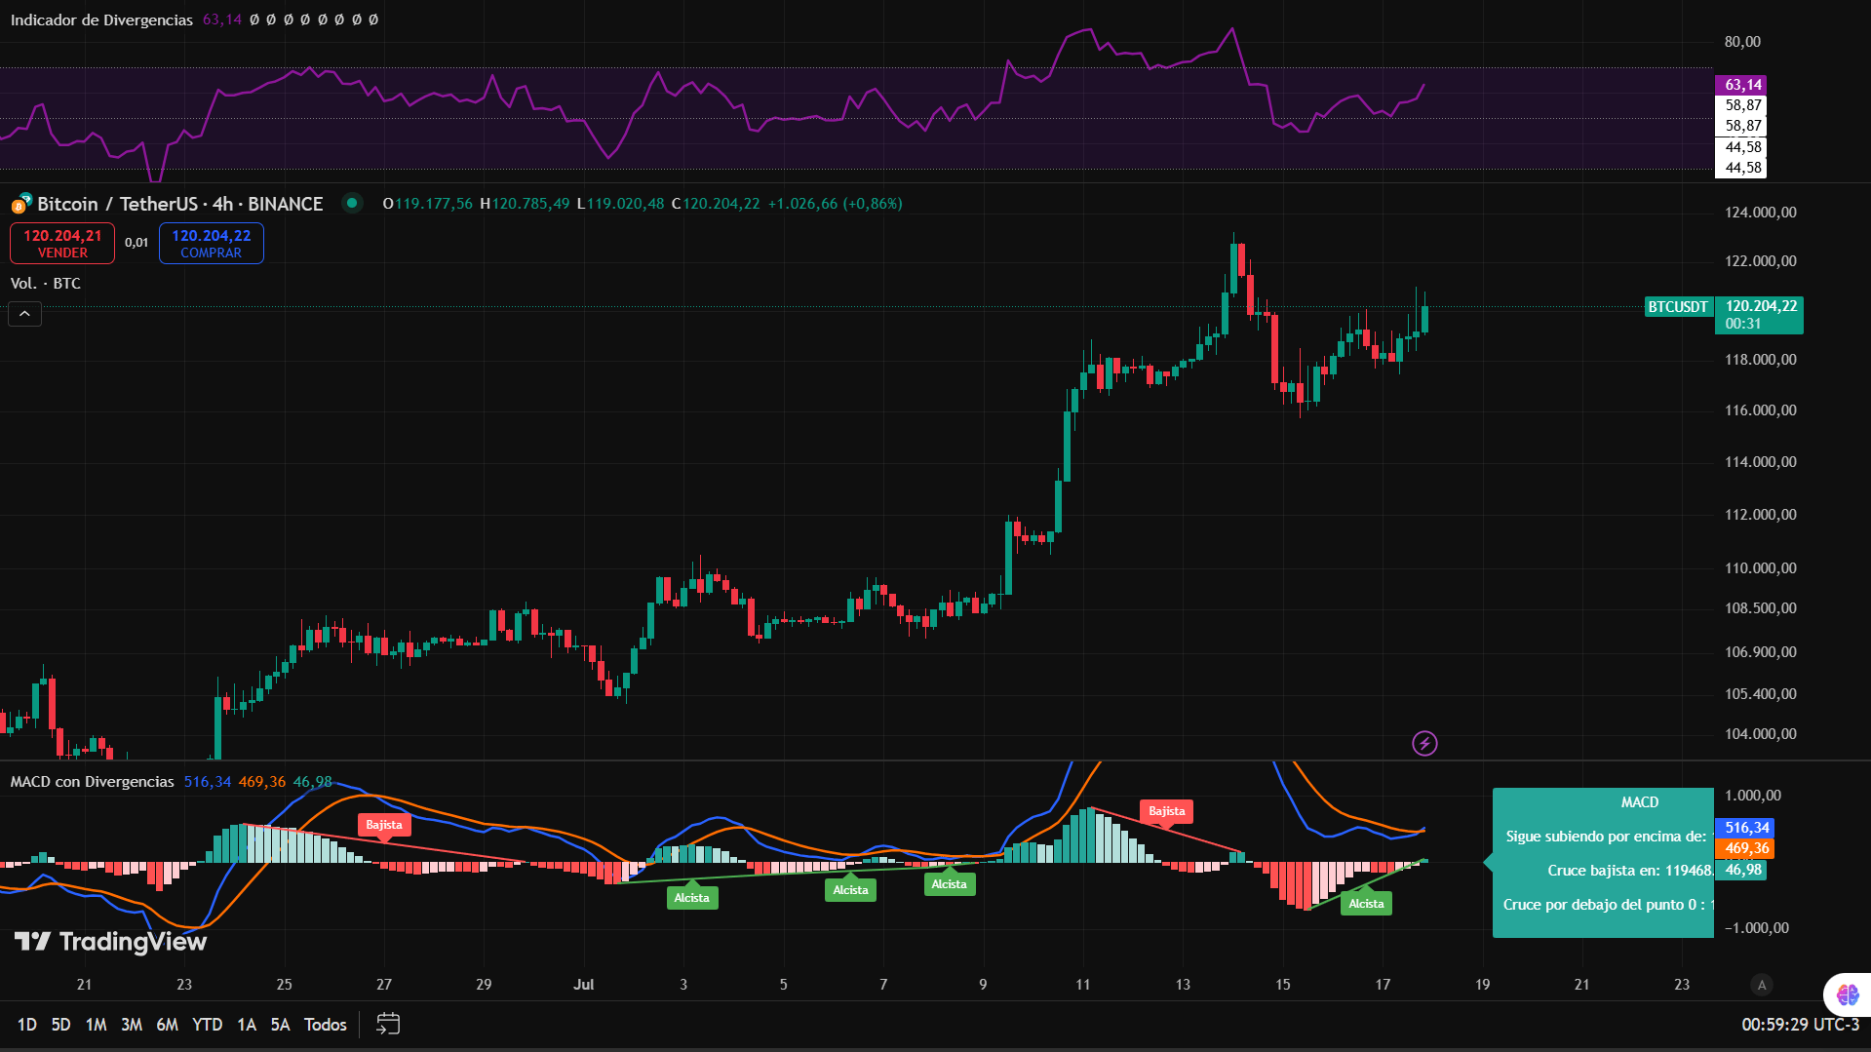Collapse the indicator legend chevron

(x=25, y=314)
